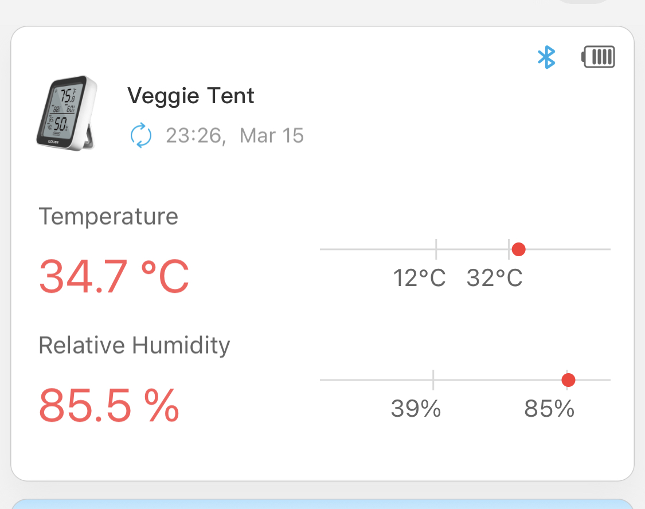Click the 85.5 % humidity reading
The width and height of the screenshot is (645, 509).
point(109,405)
